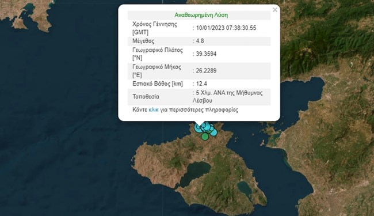The image size is (374, 216).
Task: Open the 'κλικ' link for more information
Action: tap(154, 110)
